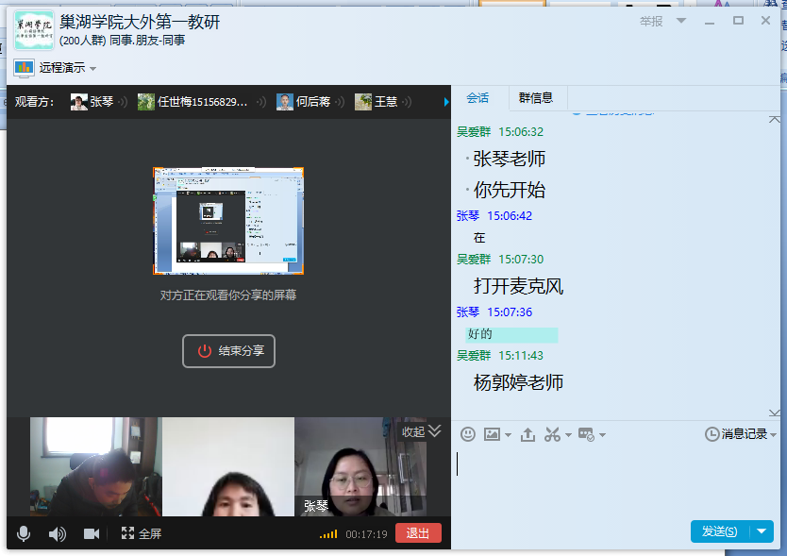Click the shared screen preview thumbnail
787x556 pixels.
(x=228, y=221)
